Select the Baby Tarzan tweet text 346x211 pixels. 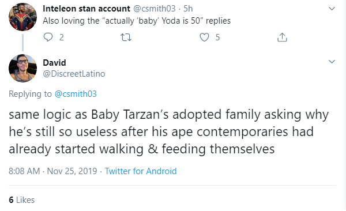coord(169,132)
